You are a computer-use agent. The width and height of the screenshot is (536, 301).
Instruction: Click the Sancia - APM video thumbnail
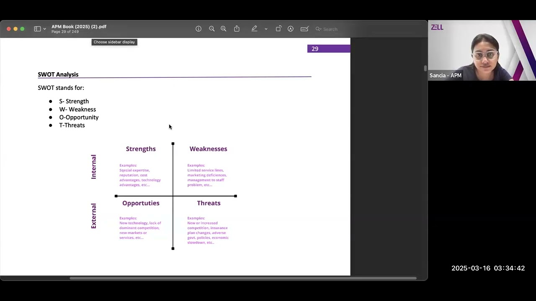[x=482, y=50]
